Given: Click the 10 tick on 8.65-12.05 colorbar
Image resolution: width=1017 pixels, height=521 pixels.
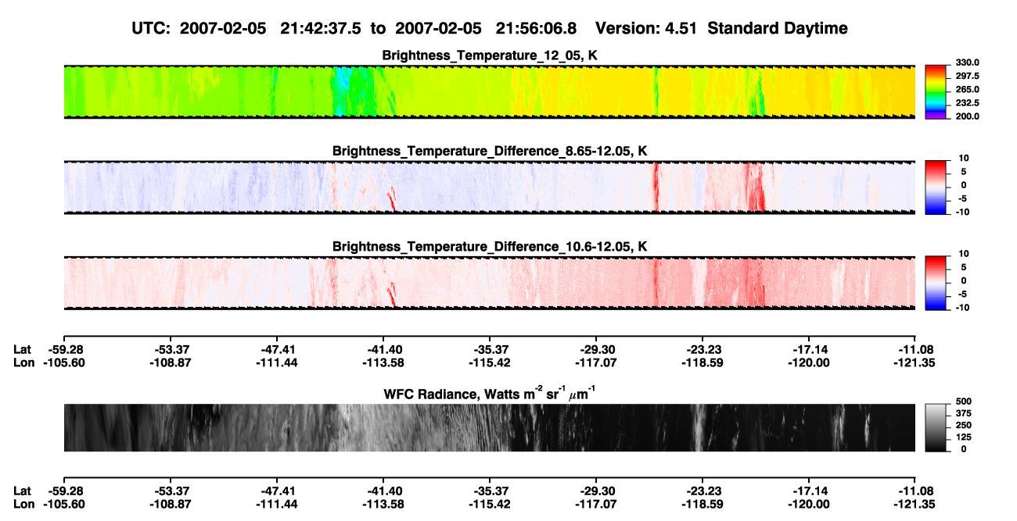Looking at the screenshot, I should pos(962,158).
